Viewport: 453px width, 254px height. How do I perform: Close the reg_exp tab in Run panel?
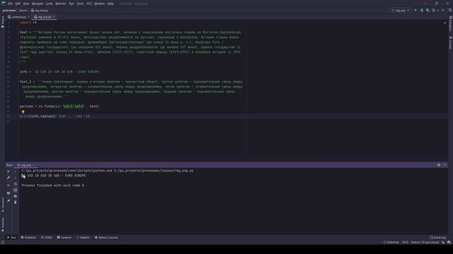tap(34, 165)
